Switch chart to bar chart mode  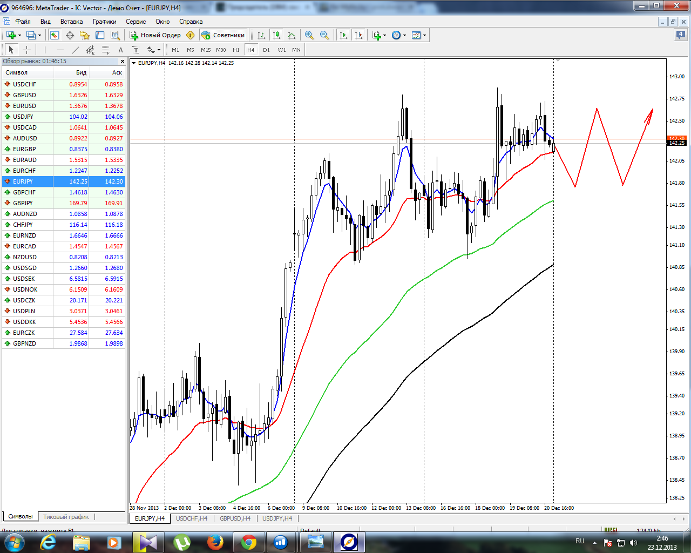tap(261, 35)
